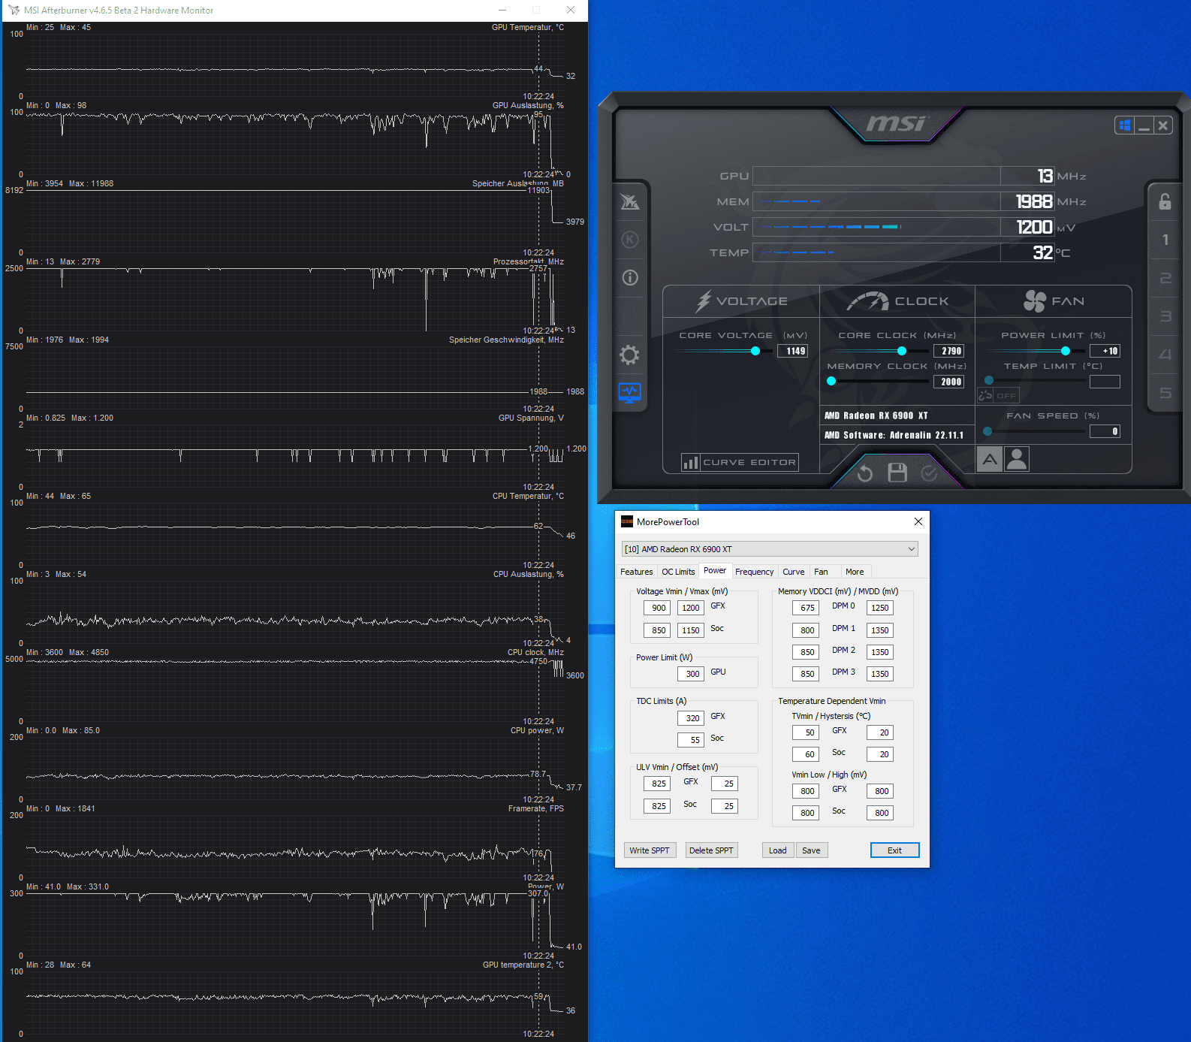Switch to Features tab in MorePowerTool
1191x1042 pixels.
coord(637,572)
